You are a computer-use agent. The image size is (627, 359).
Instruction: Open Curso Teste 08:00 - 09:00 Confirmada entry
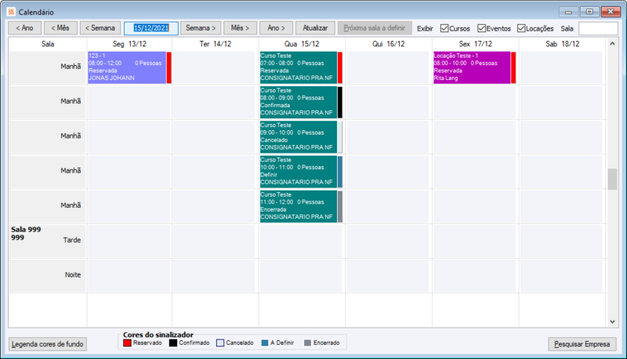tap(299, 102)
